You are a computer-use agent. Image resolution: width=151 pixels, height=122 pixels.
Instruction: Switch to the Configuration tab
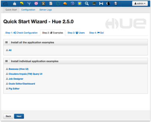tap(28, 10)
